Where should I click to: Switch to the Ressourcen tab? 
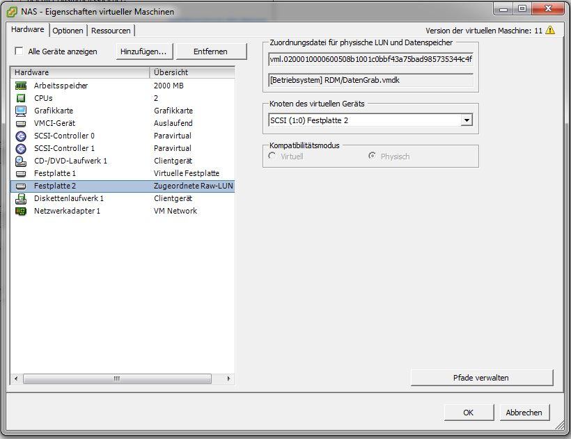[x=111, y=31]
